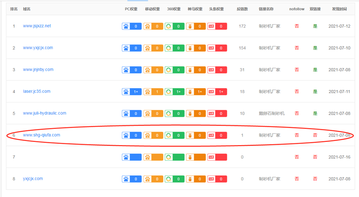Click the 神马权重 1+ badge for laser.jc35.com
The height and width of the screenshot is (197, 359).
196,92
